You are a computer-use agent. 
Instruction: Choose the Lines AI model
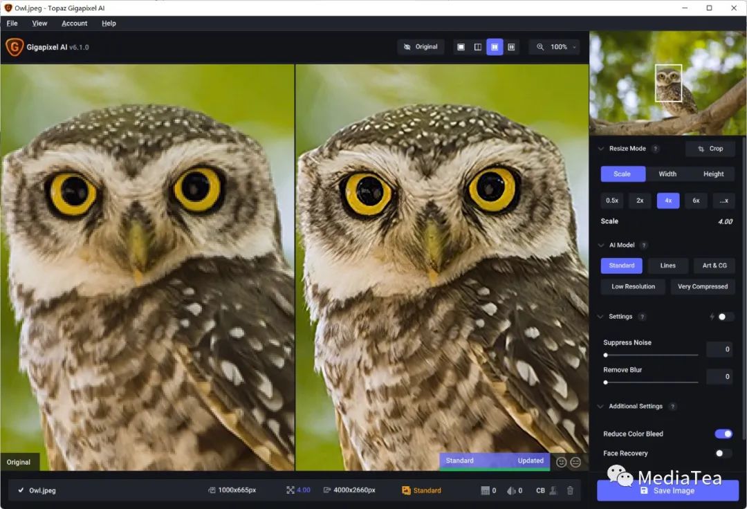tap(668, 266)
